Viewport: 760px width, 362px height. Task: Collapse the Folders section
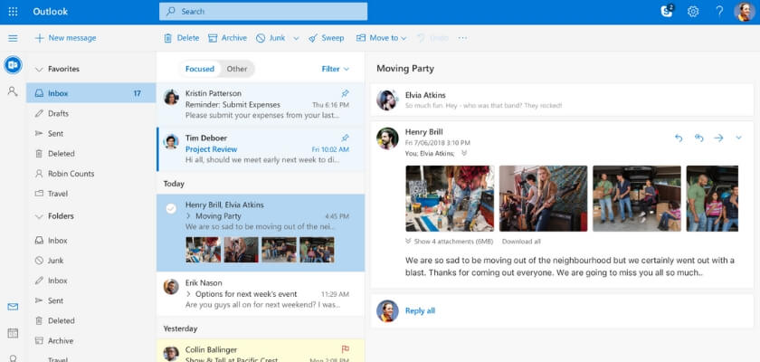click(x=39, y=216)
